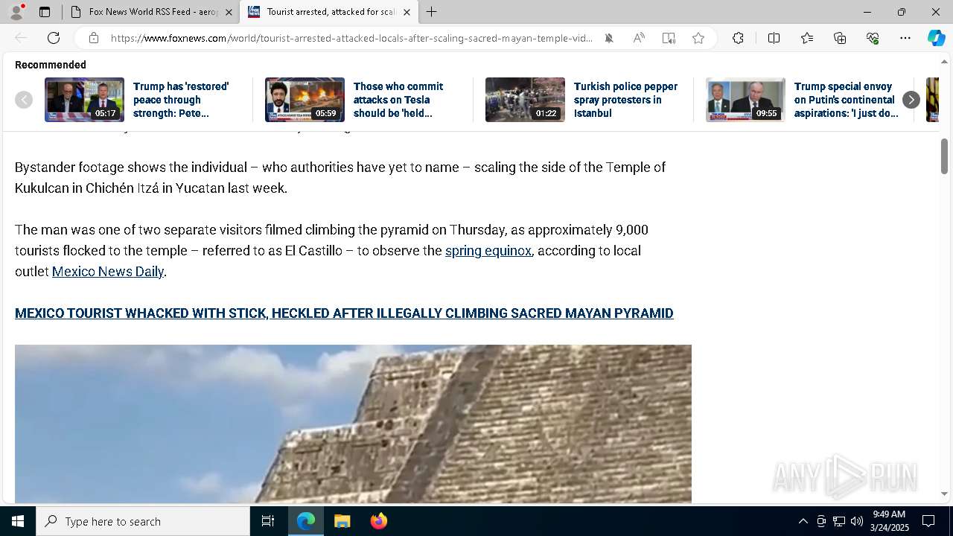The height and width of the screenshot is (536, 953).
Task: Open Browser essentials icon
Action: point(873,38)
